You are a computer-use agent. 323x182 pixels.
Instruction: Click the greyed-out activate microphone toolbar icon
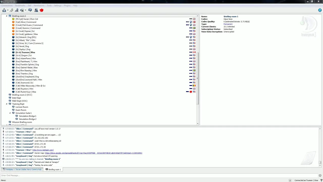(11, 10)
